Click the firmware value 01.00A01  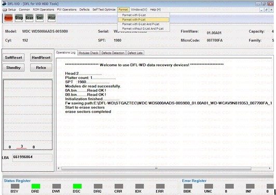point(214,33)
